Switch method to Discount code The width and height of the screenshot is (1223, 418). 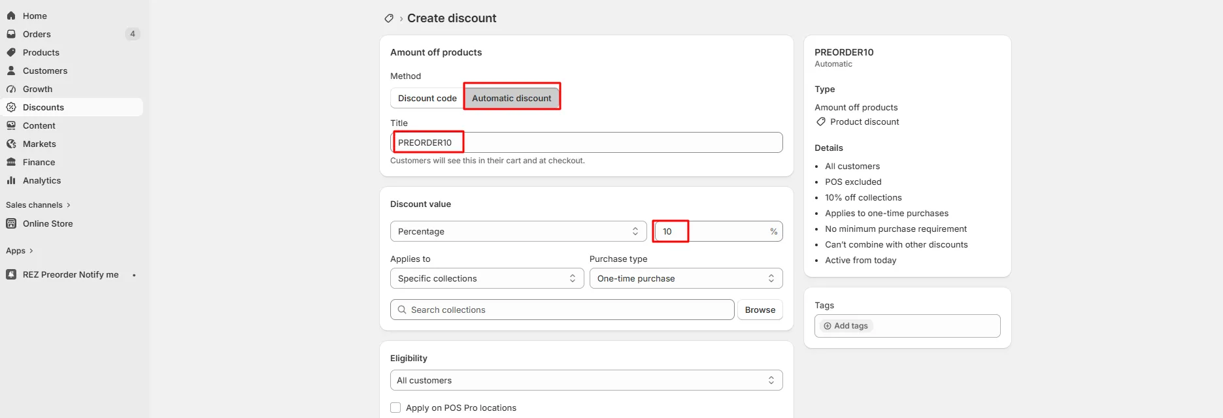[427, 98]
